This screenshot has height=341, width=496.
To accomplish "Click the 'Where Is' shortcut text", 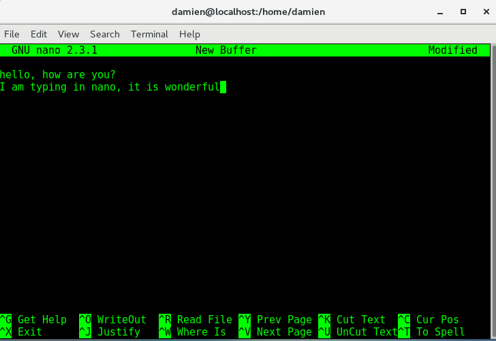I will coord(202,332).
